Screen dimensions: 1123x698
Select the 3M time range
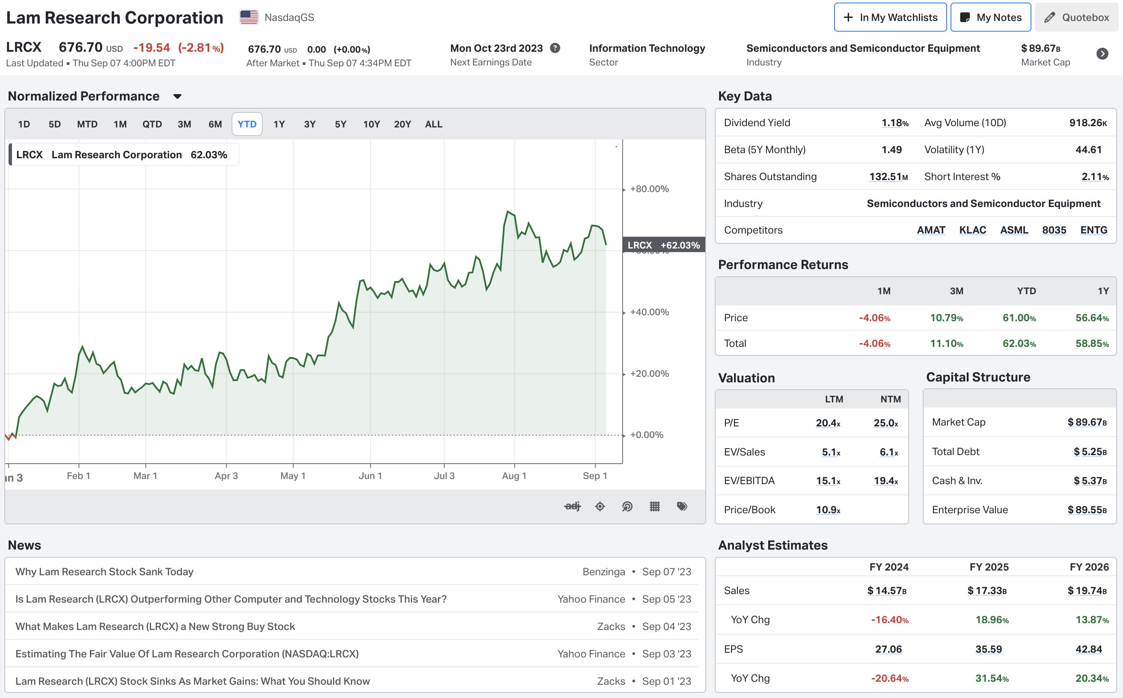pyautogui.click(x=184, y=124)
